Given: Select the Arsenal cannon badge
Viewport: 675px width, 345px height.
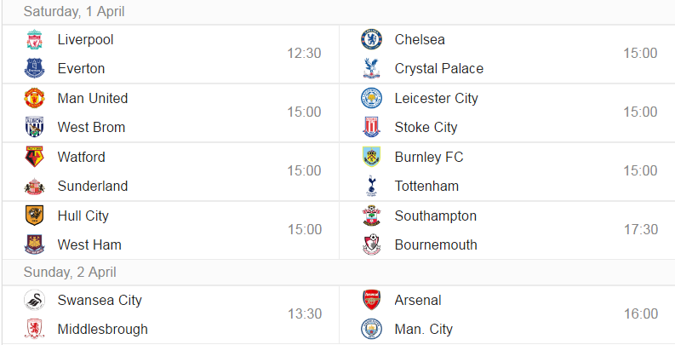Looking at the screenshot, I should (x=371, y=300).
